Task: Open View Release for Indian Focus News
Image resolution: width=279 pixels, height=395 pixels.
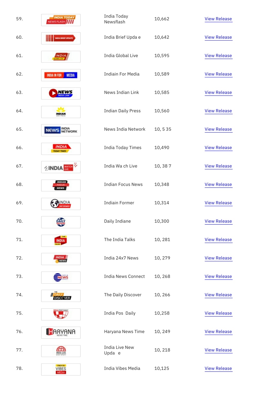Action: (x=218, y=184)
